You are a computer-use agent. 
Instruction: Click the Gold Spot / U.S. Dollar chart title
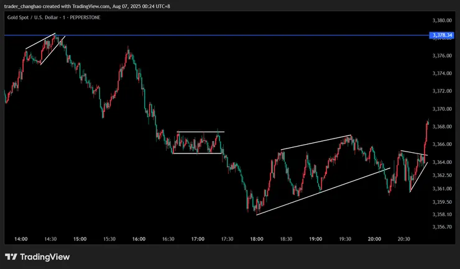[53, 17]
